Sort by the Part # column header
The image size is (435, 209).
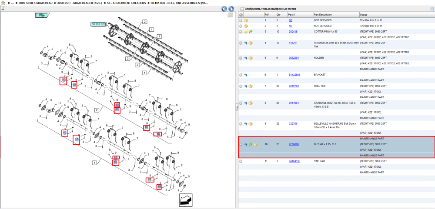(x=300, y=15)
